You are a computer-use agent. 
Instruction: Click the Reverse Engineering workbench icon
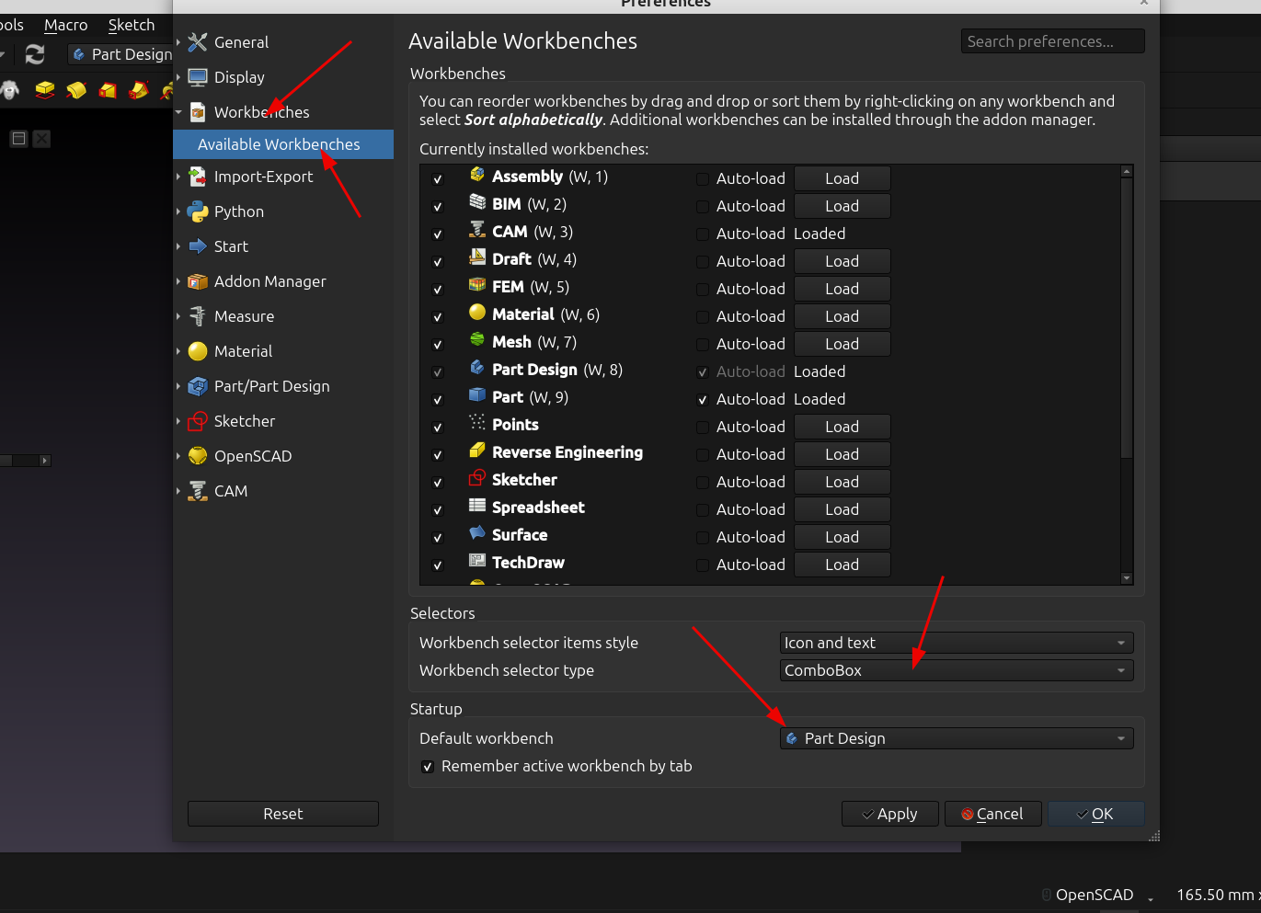click(x=477, y=451)
